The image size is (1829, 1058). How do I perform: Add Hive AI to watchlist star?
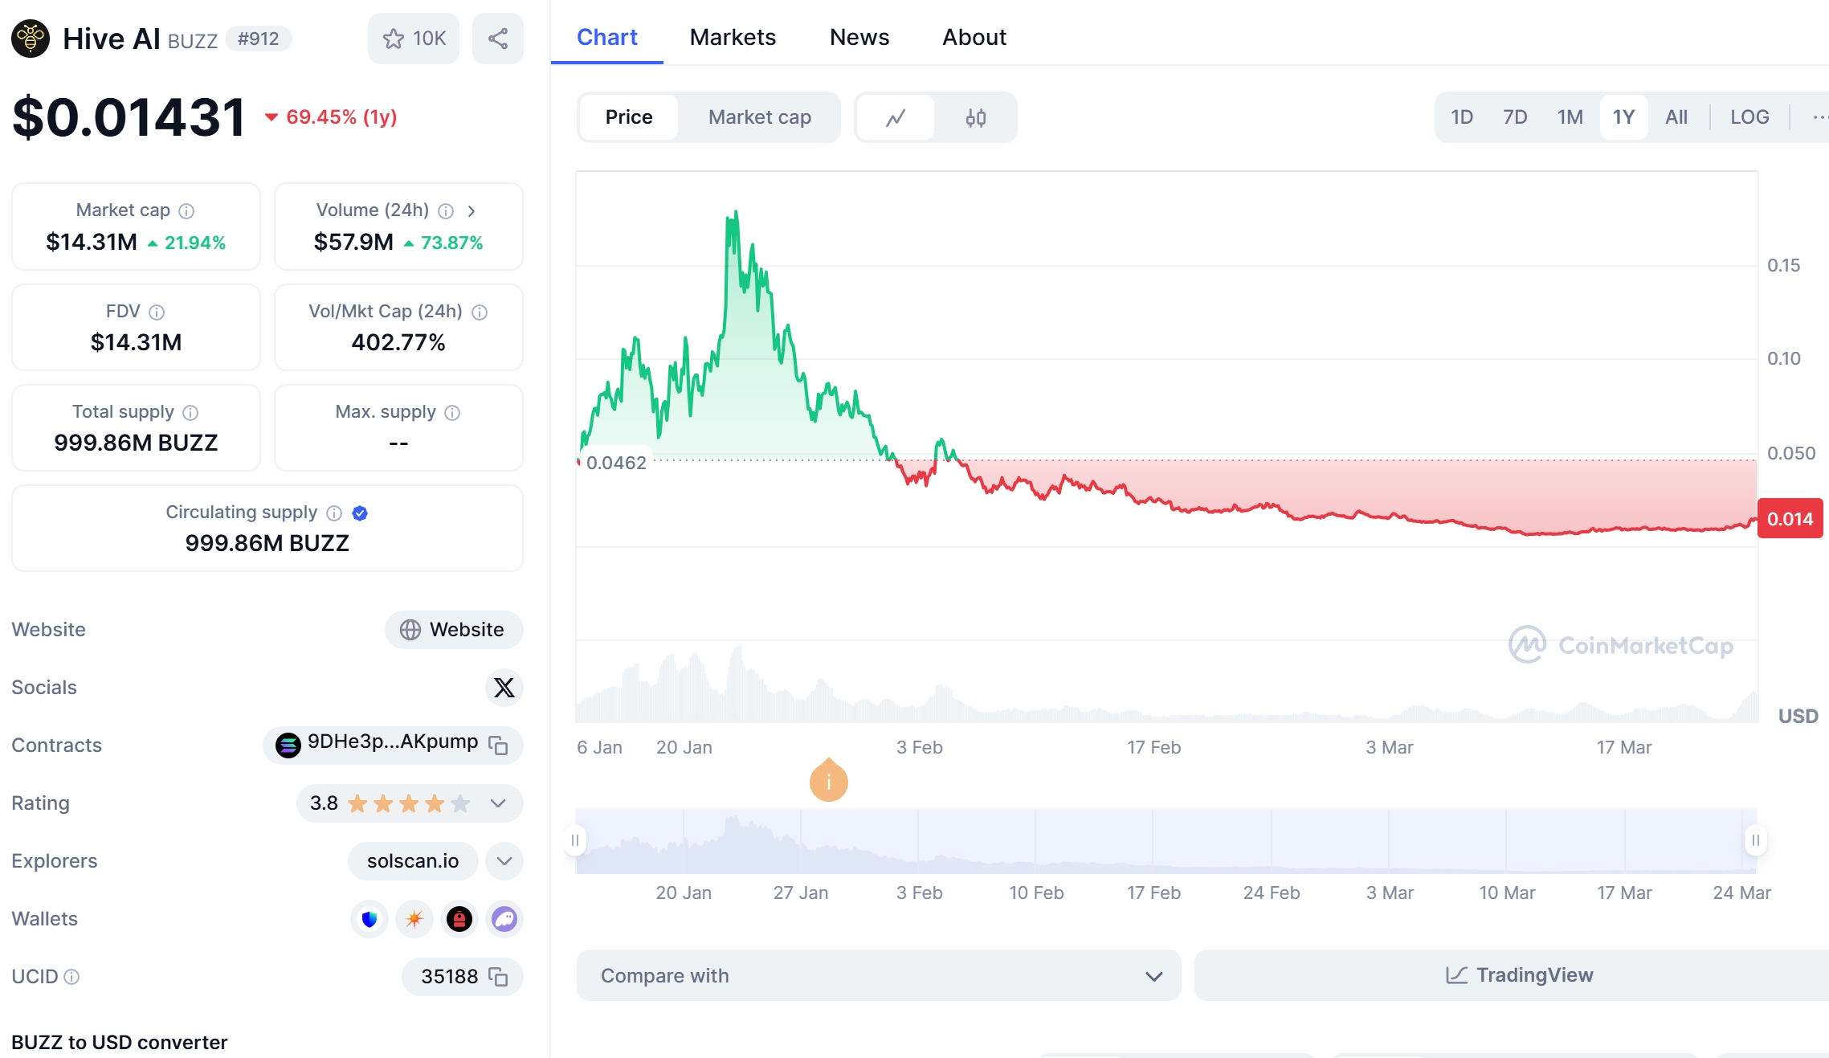(414, 39)
